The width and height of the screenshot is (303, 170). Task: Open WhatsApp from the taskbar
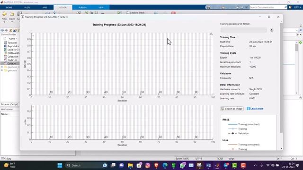(x=182, y=165)
